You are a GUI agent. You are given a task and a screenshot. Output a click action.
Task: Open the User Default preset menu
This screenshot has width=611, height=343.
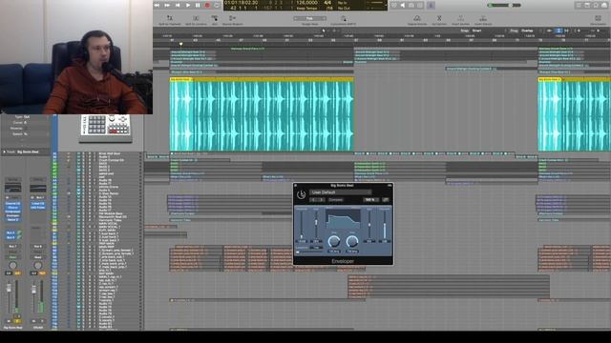340,192
